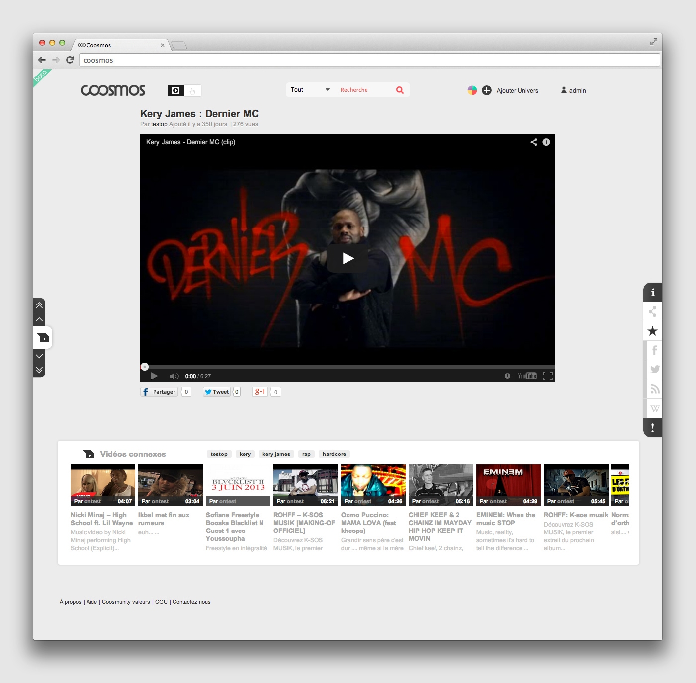The height and width of the screenshot is (683, 696).
Task: Click the Wikipedia W sidebar icon
Action: click(654, 408)
